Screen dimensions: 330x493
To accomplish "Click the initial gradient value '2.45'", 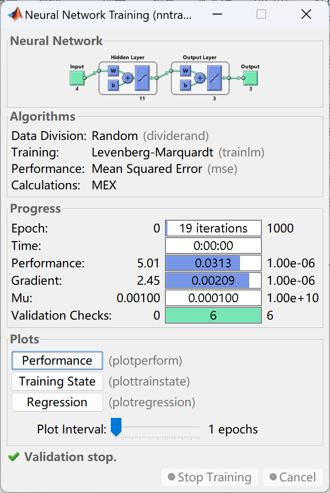I will (x=149, y=280).
